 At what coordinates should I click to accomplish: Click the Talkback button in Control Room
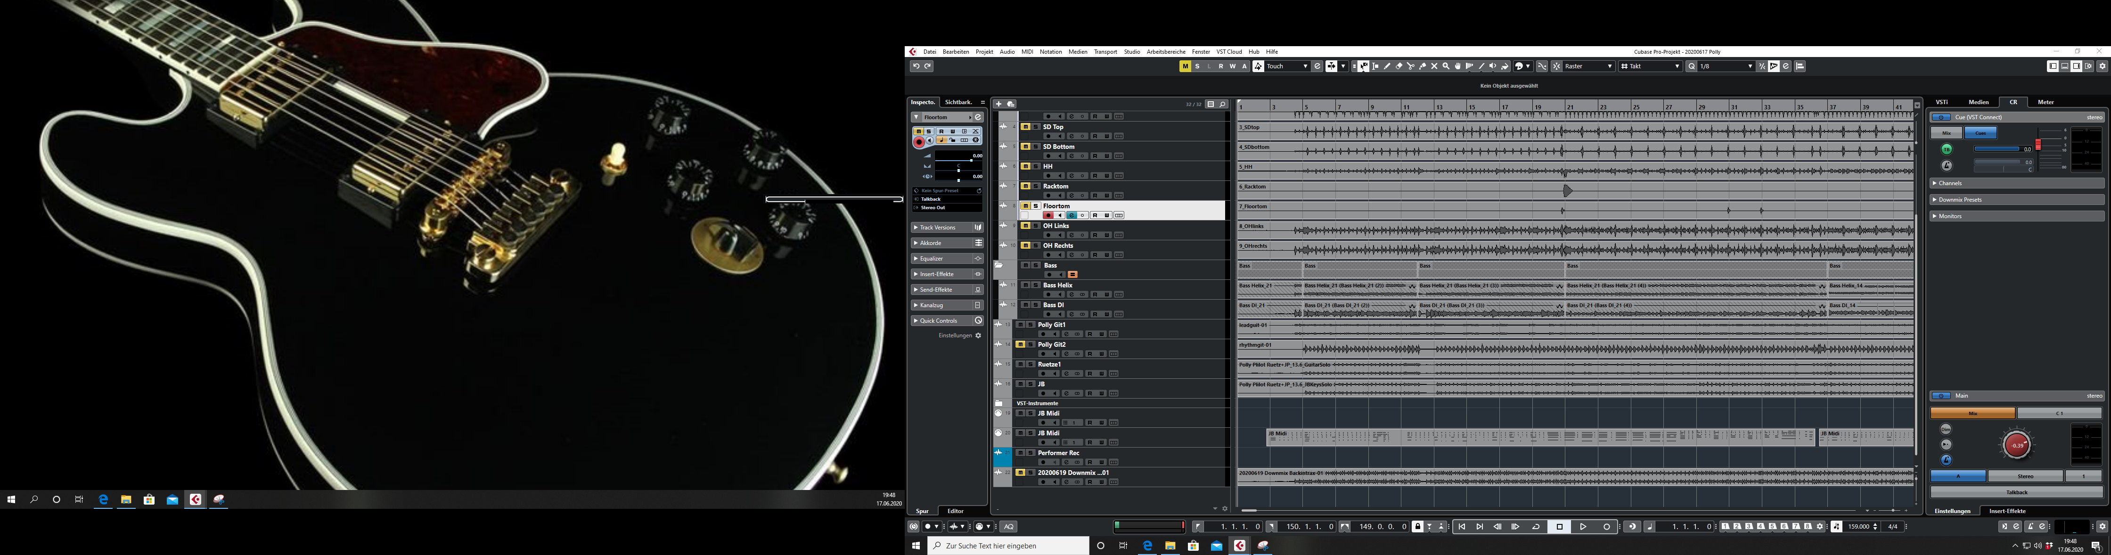[x=2016, y=492]
